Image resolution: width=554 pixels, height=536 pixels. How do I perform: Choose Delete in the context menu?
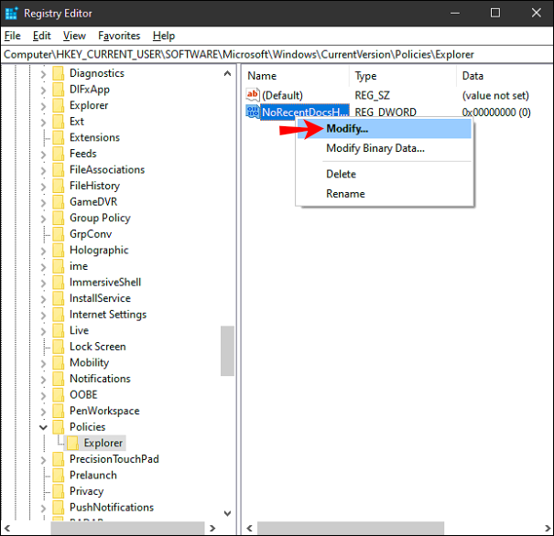pyautogui.click(x=384, y=174)
